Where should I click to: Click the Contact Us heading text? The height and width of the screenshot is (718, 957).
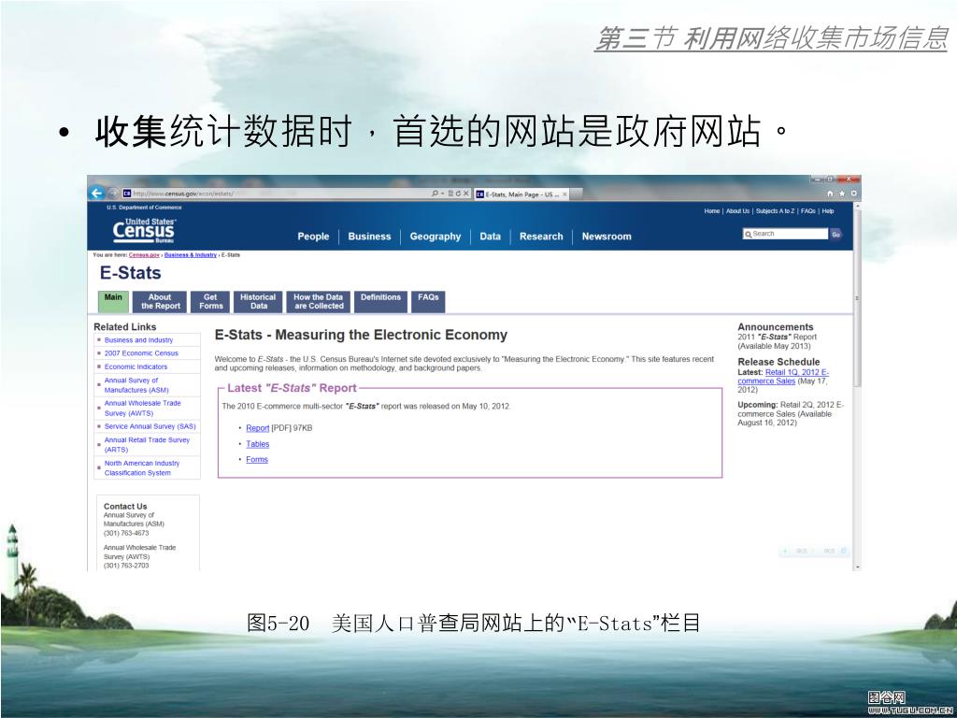pos(125,506)
